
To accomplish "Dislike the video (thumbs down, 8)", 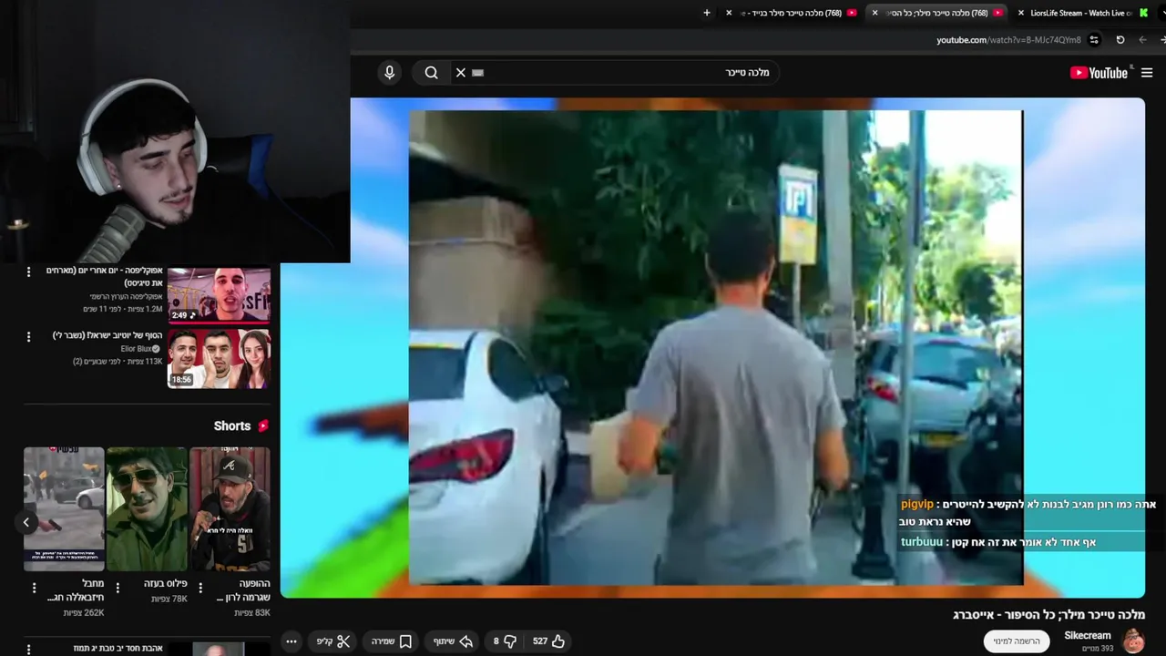I will (x=505, y=641).
